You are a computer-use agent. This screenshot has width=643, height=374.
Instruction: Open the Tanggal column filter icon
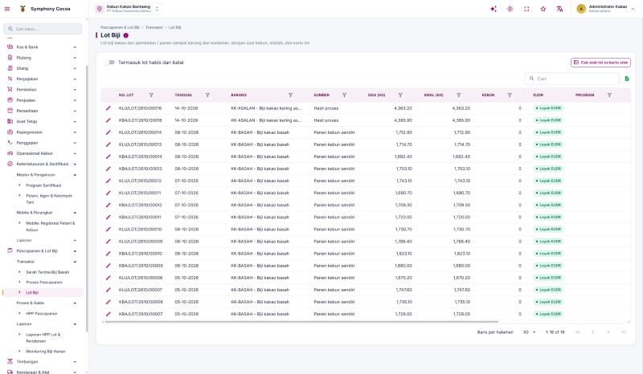207,95
